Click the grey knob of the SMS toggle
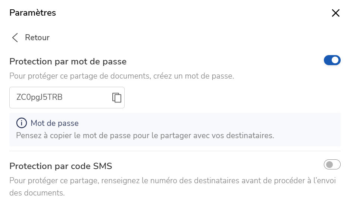 click(329, 165)
